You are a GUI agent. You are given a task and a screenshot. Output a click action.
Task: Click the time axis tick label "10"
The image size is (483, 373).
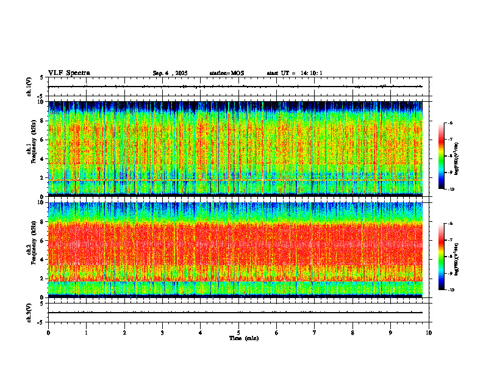429,333
